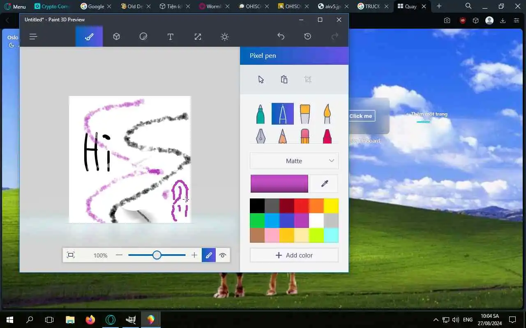Switch to the akv5.jp browser tab

(333, 7)
